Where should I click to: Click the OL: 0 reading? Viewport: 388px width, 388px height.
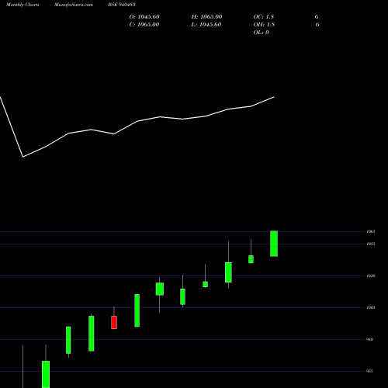pyautogui.click(x=262, y=33)
